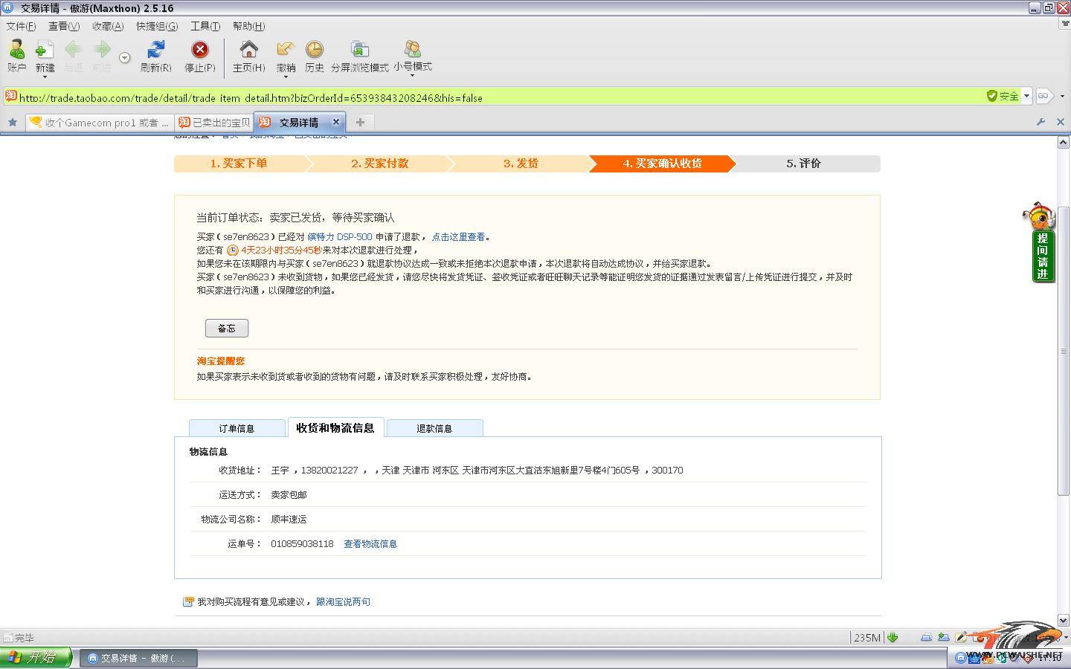Expand the address bar dropdown next to 安全
The width and height of the screenshot is (1071, 669).
[x=1026, y=96]
